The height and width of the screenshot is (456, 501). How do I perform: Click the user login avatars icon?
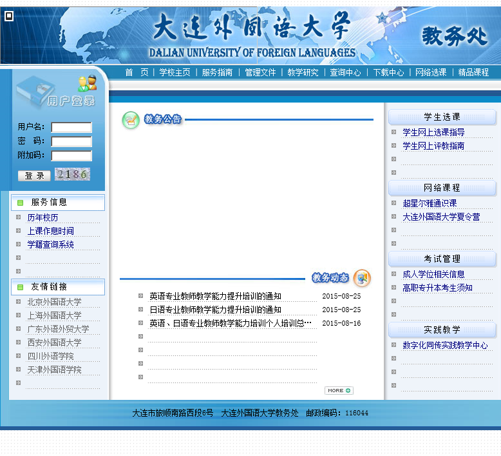(87, 83)
